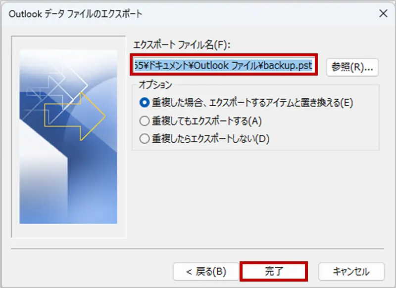Image resolution: width=396 pixels, height=288 pixels.
Task: Go back with the < 戻る(B) button
Action: (206, 272)
